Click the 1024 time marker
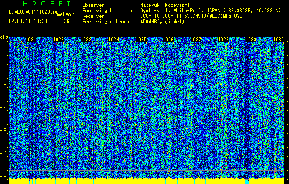Viewport: 289px width, 184px height. (113, 40)
